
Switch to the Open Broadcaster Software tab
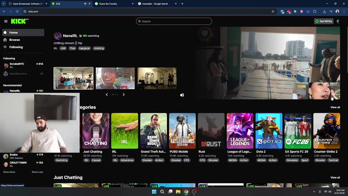28,4
